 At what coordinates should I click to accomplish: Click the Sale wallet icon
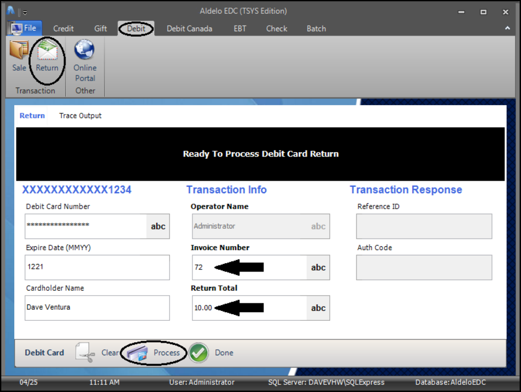coord(19,50)
